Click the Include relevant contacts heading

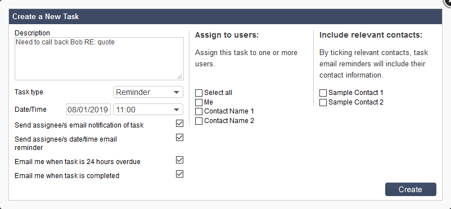[x=371, y=35]
